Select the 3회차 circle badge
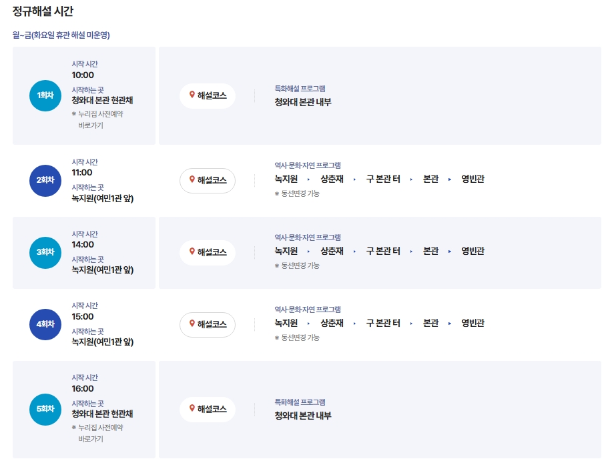This screenshot has height=469, width=604. coord(45,253)
